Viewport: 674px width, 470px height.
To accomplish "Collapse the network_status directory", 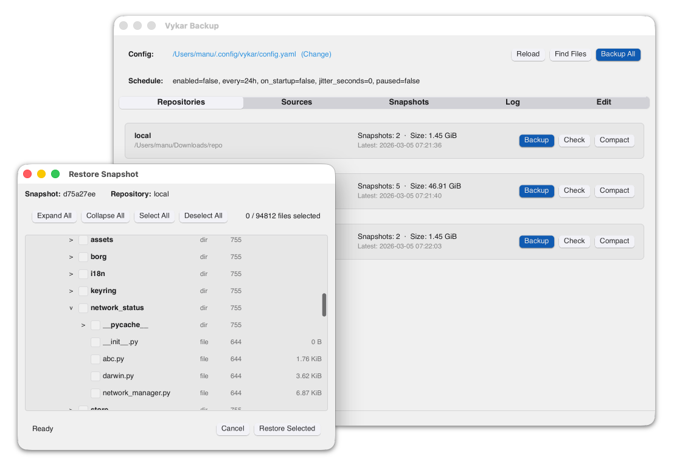I will coord(71,308).
